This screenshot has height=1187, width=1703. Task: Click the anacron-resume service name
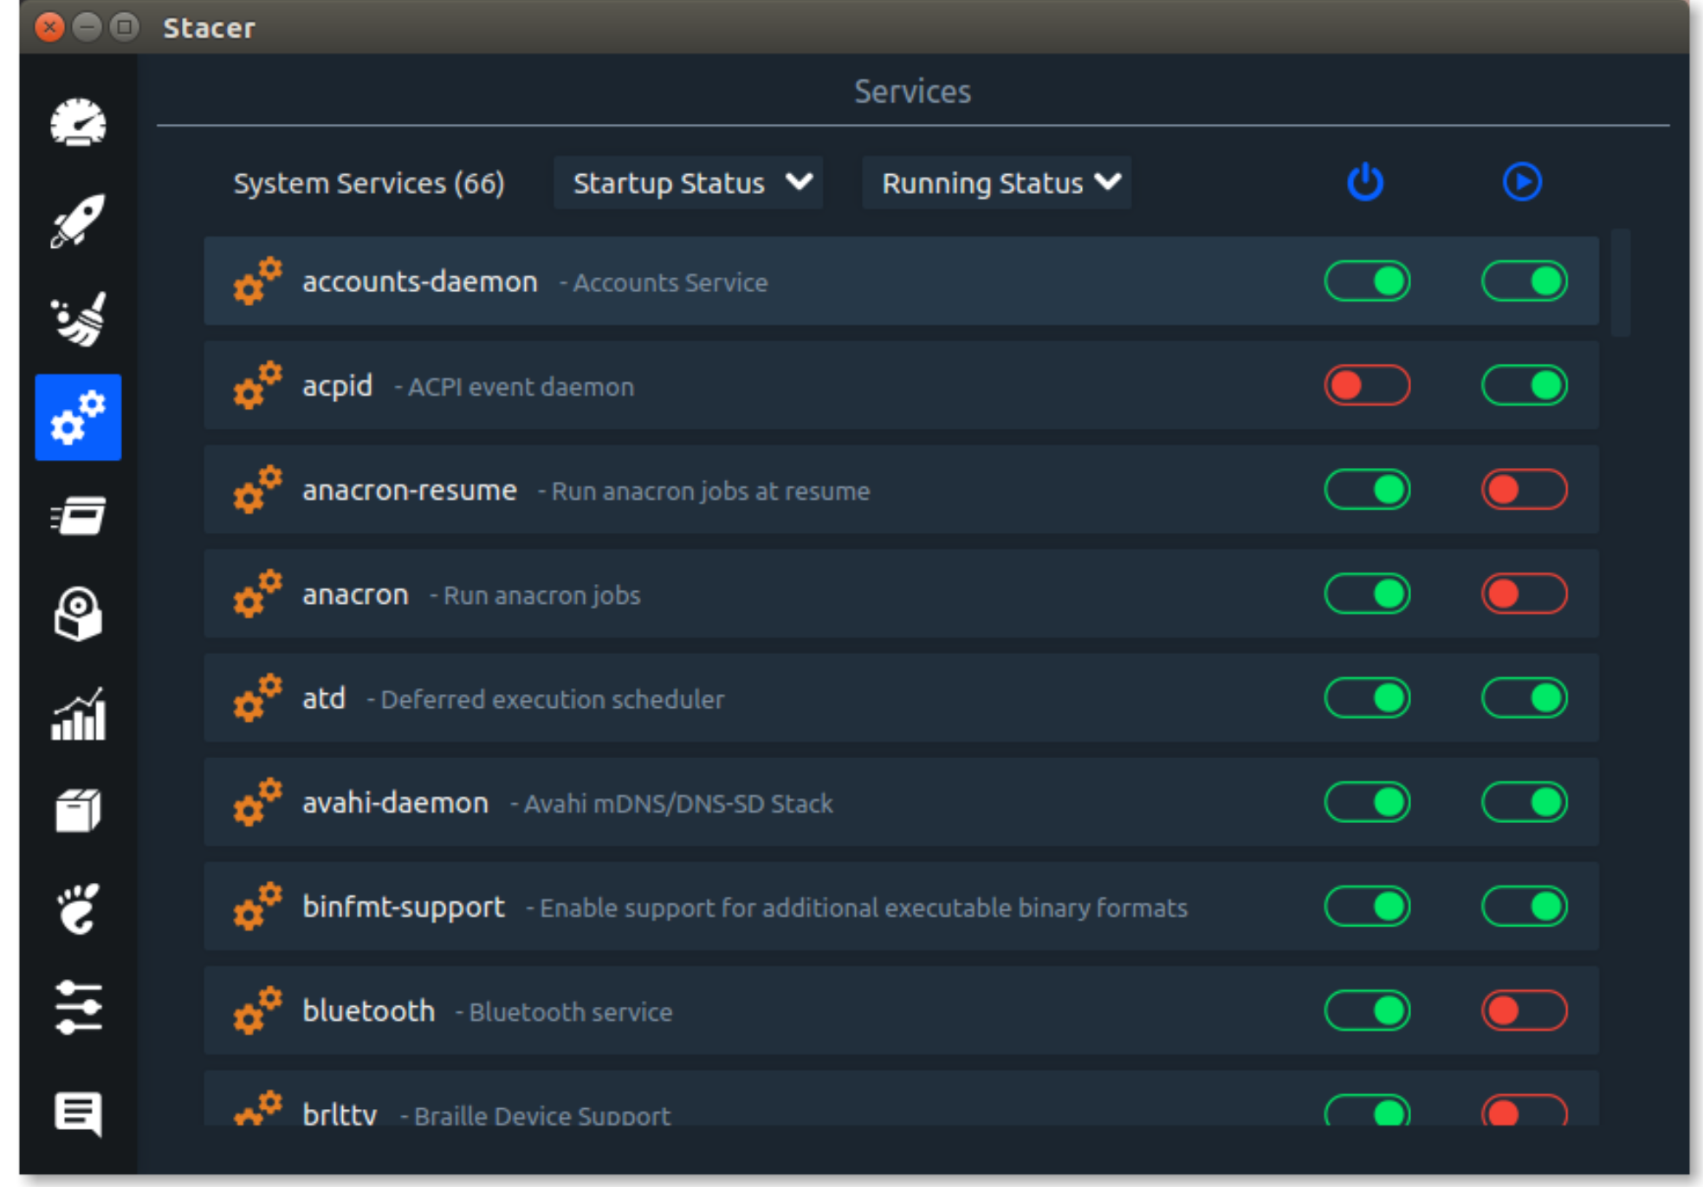click(x=410, y=490)
